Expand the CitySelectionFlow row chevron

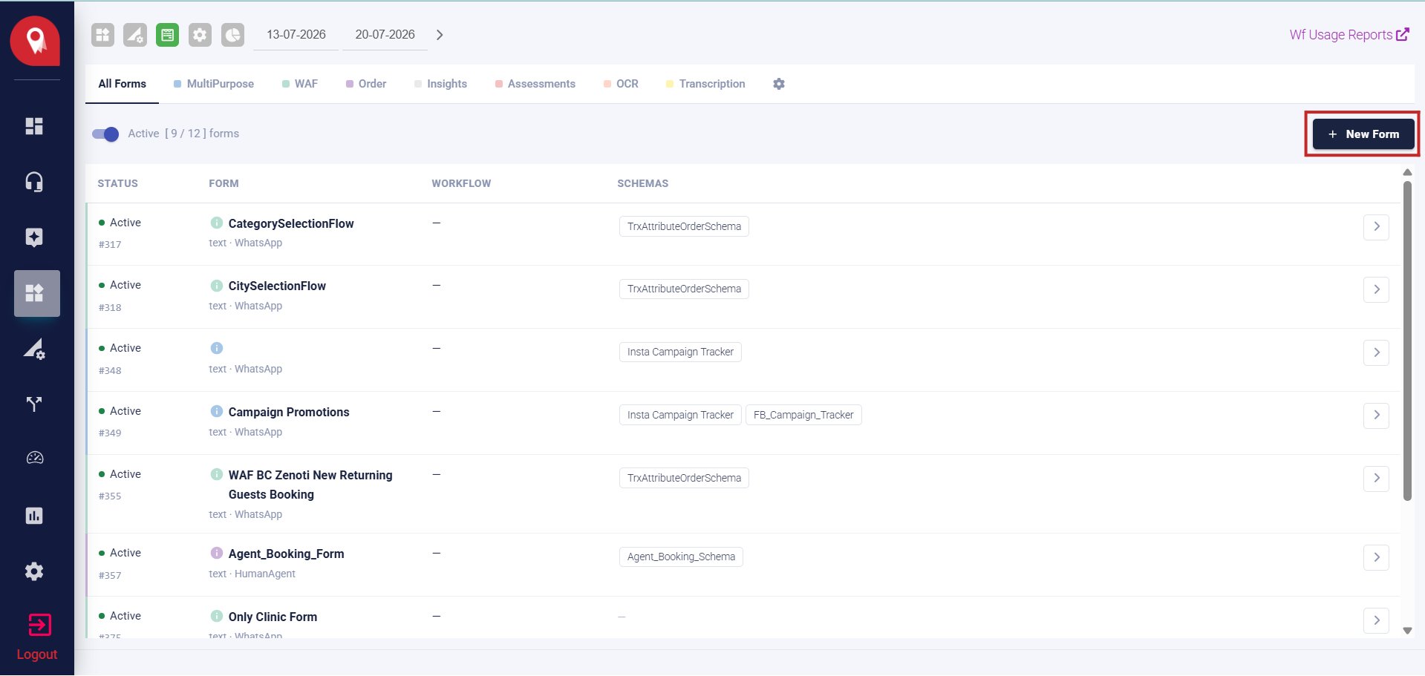[x=1376, y=289]
